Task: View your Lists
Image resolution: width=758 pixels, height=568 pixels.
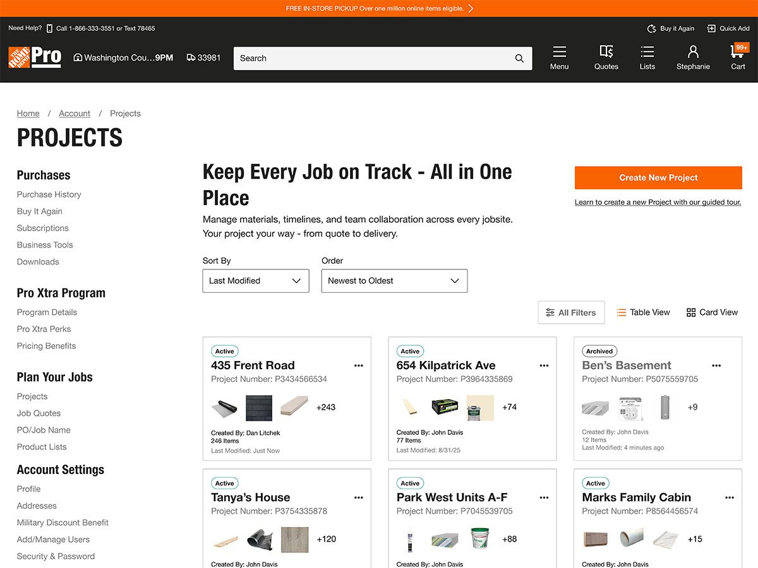Action: click(x=646, y=57)
